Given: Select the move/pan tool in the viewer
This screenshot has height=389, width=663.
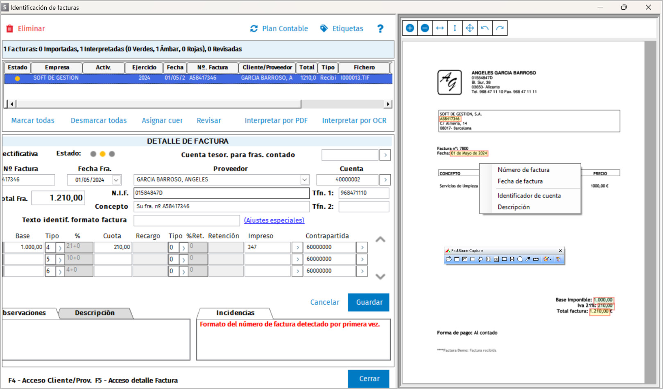Looking at the screenshot, I should (470, 28).
